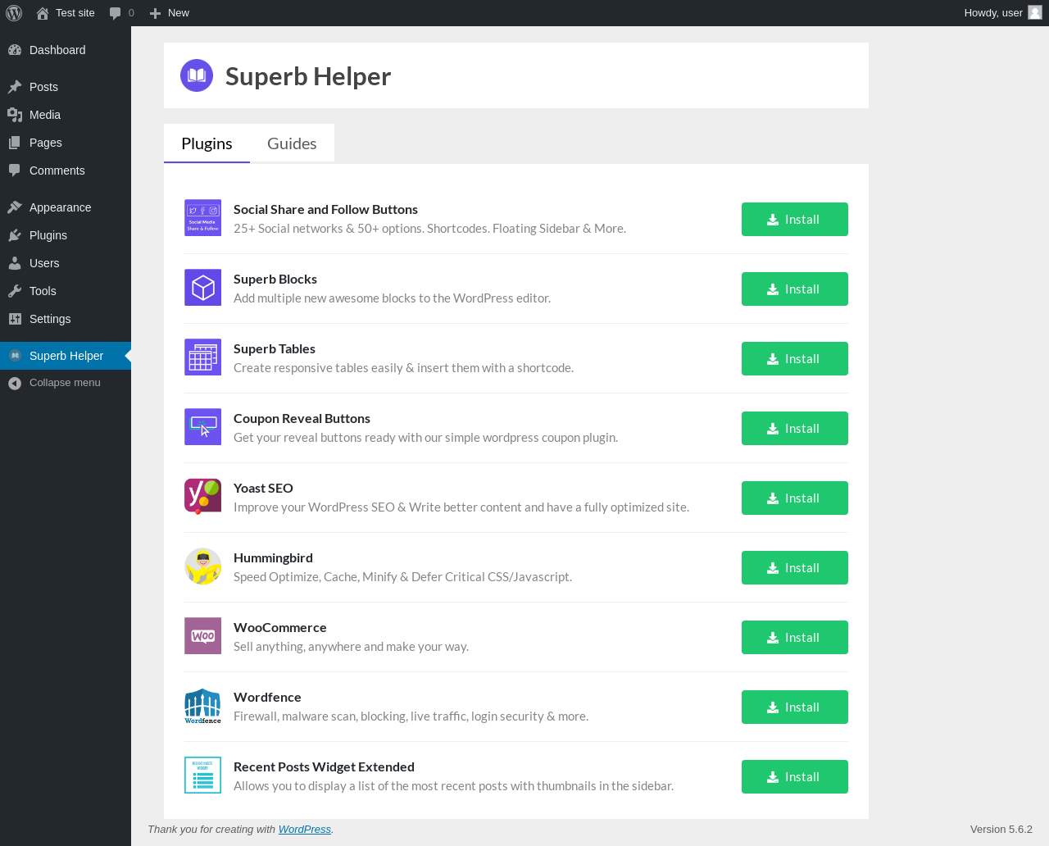Click the Tools wrench icon

tap(15, 291)
